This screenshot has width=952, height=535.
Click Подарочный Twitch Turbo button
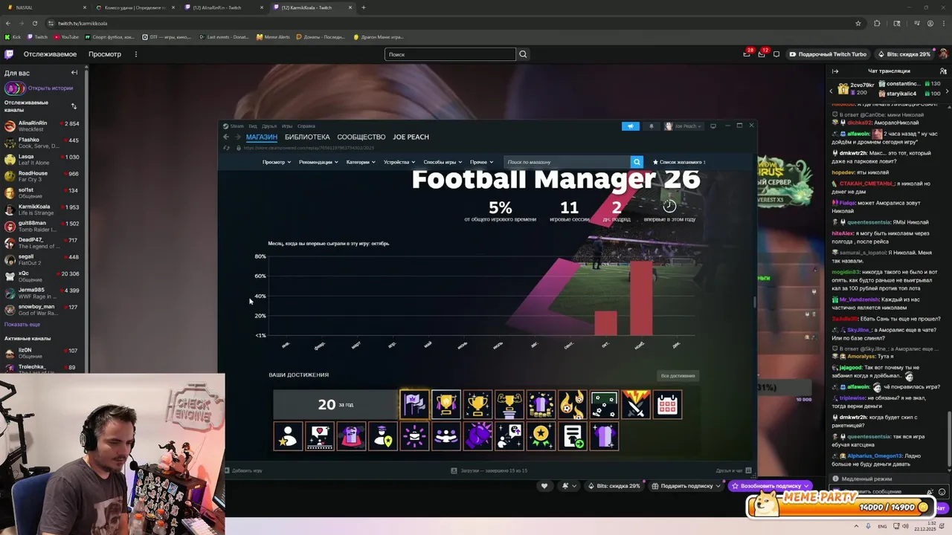828,54
